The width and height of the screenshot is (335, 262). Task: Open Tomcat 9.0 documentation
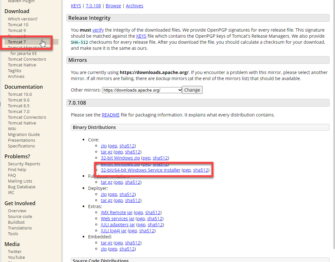[x=19, y=100]
